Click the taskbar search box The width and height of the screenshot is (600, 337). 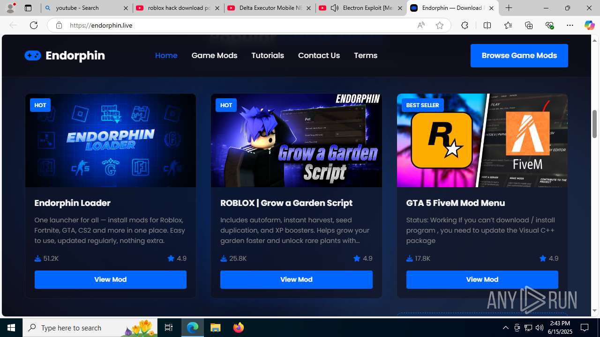(90, 328)
